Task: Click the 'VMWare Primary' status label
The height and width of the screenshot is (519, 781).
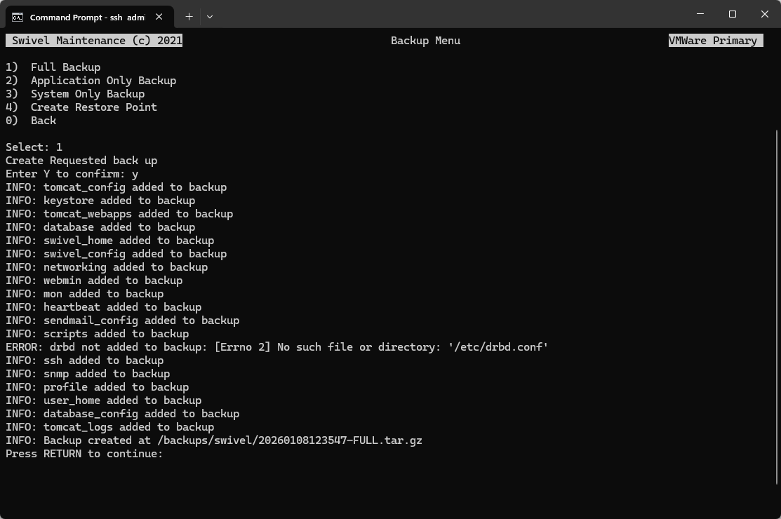Action: (715, 40)
